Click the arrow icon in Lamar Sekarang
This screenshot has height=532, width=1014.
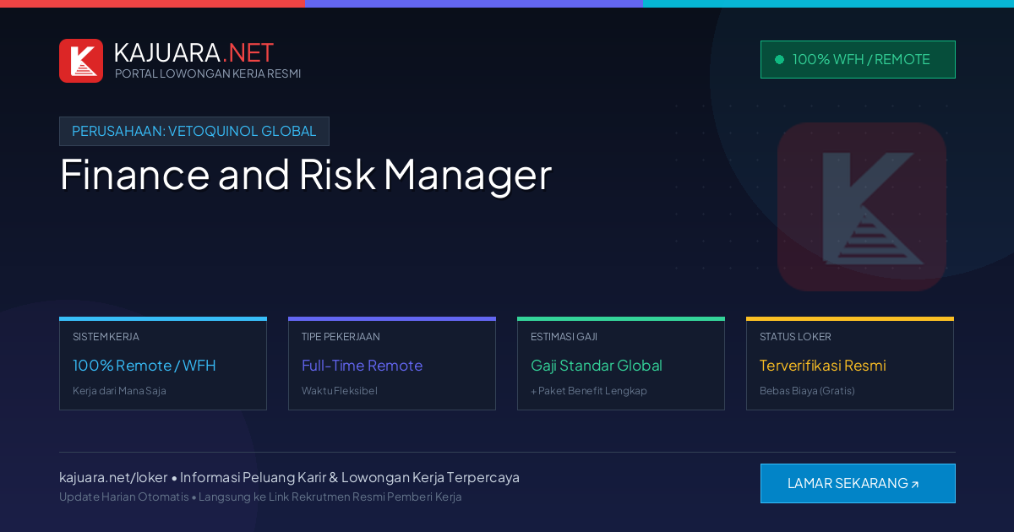[x=915, y=485]
